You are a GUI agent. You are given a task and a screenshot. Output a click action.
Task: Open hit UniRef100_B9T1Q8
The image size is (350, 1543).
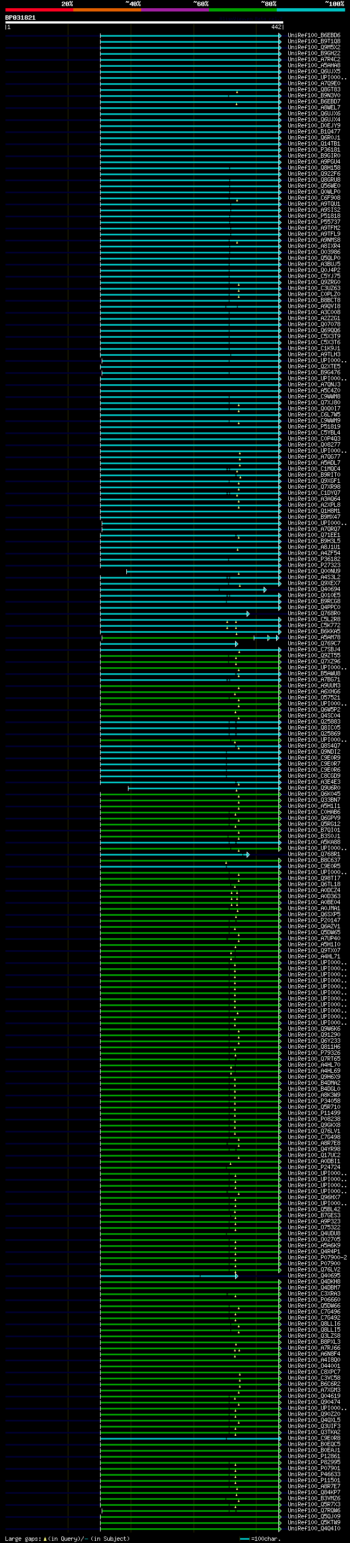(314, 42)
